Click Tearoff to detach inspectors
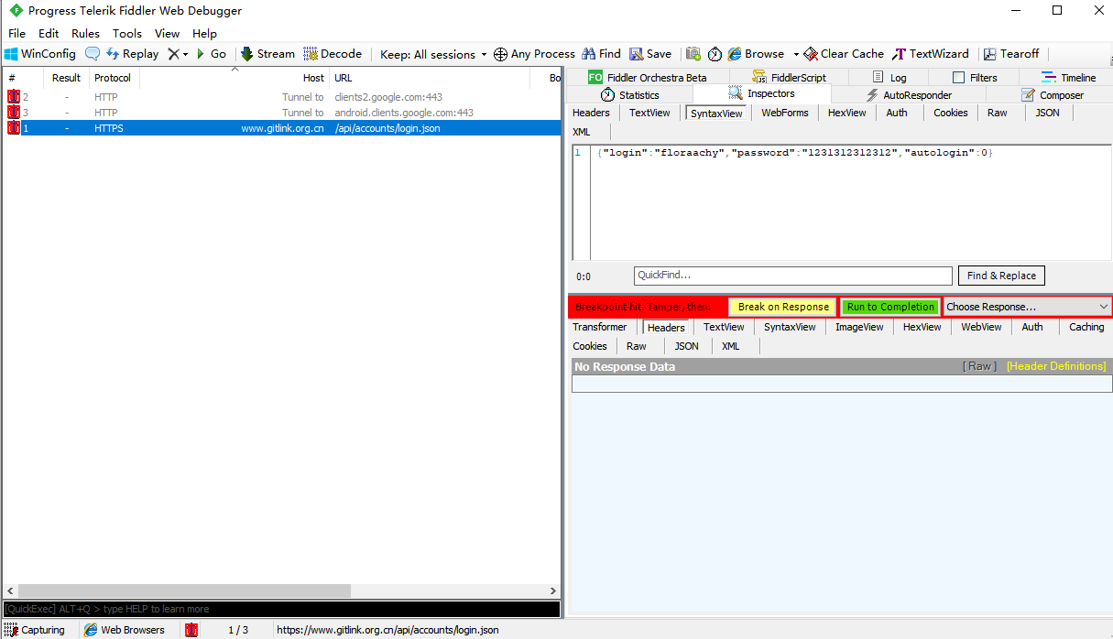The width and height of the screenshot is (1113, 639). (x=1011, y=54)
